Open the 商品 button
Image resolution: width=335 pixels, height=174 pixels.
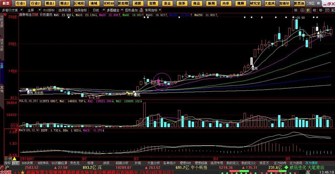(x=197, y=3)
